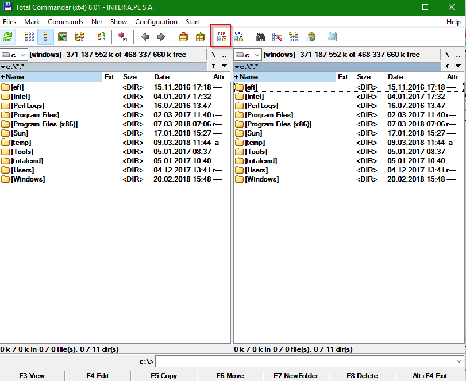Open the Notepad toolbar icon
This screenshot has width=466, height=381.
332,37
